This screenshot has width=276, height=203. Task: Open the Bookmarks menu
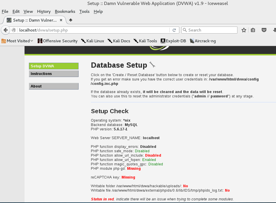coord(65,11)
